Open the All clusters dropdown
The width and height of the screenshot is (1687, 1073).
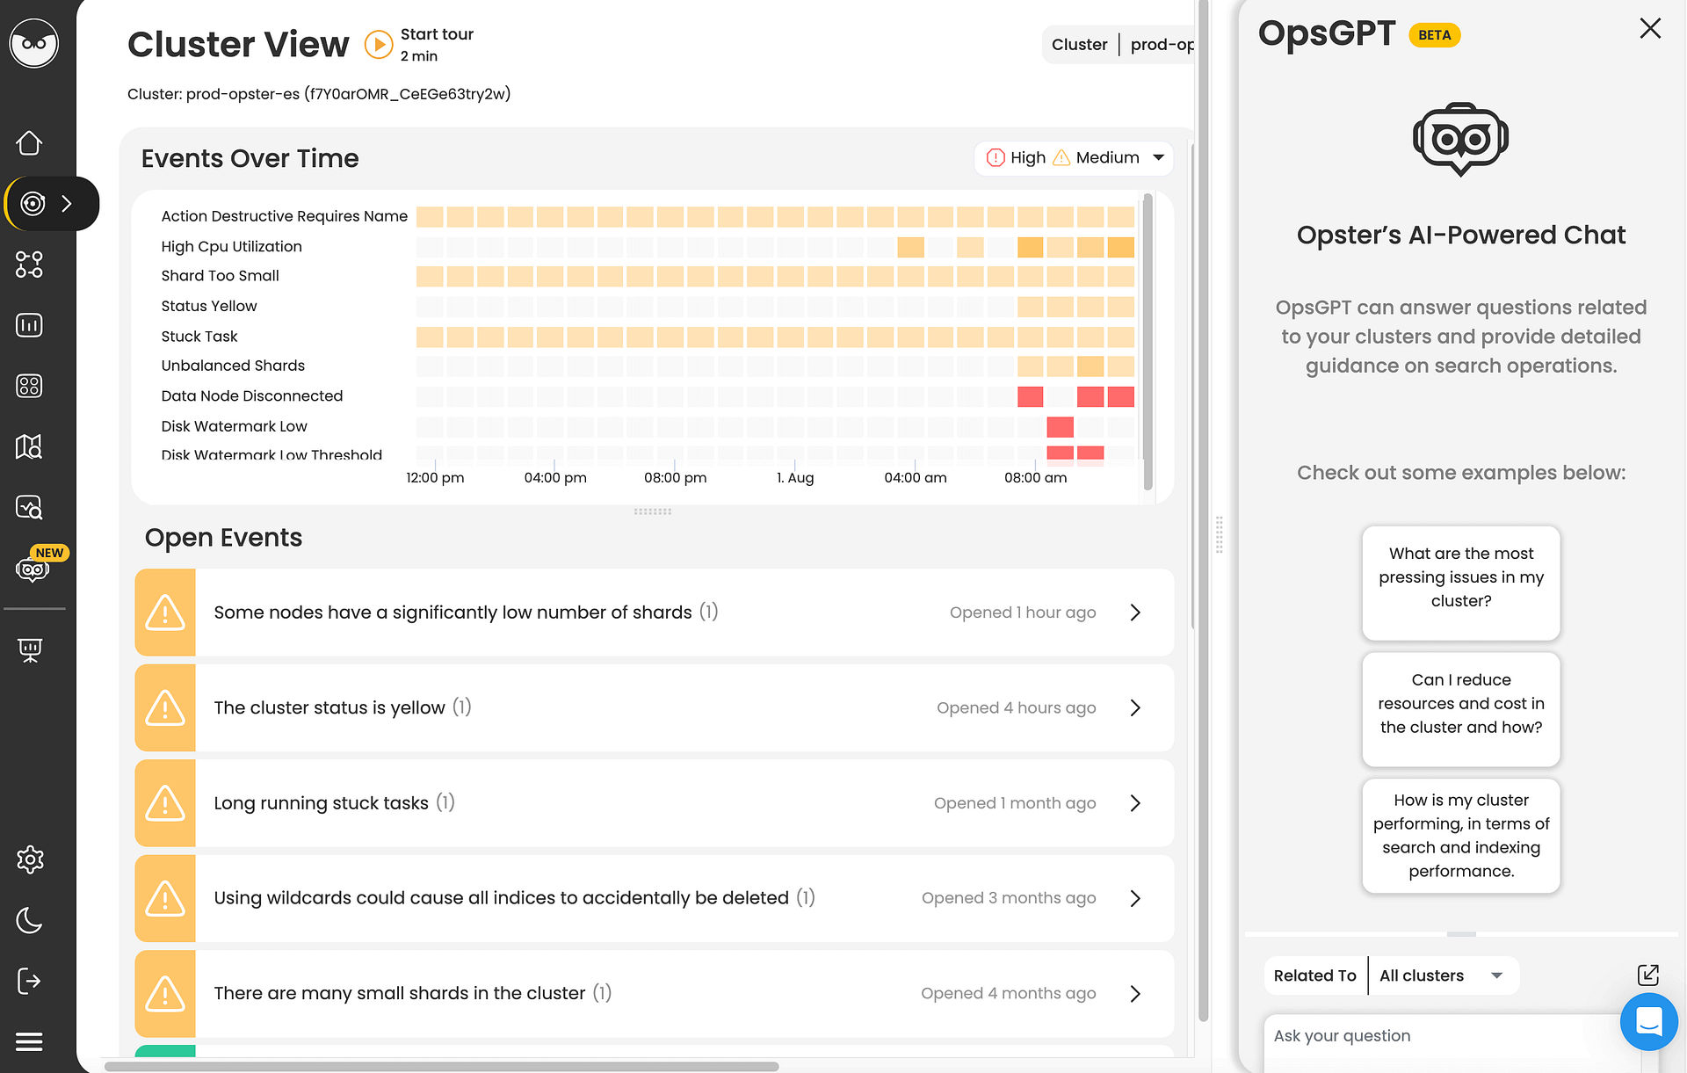(1442, 975)
